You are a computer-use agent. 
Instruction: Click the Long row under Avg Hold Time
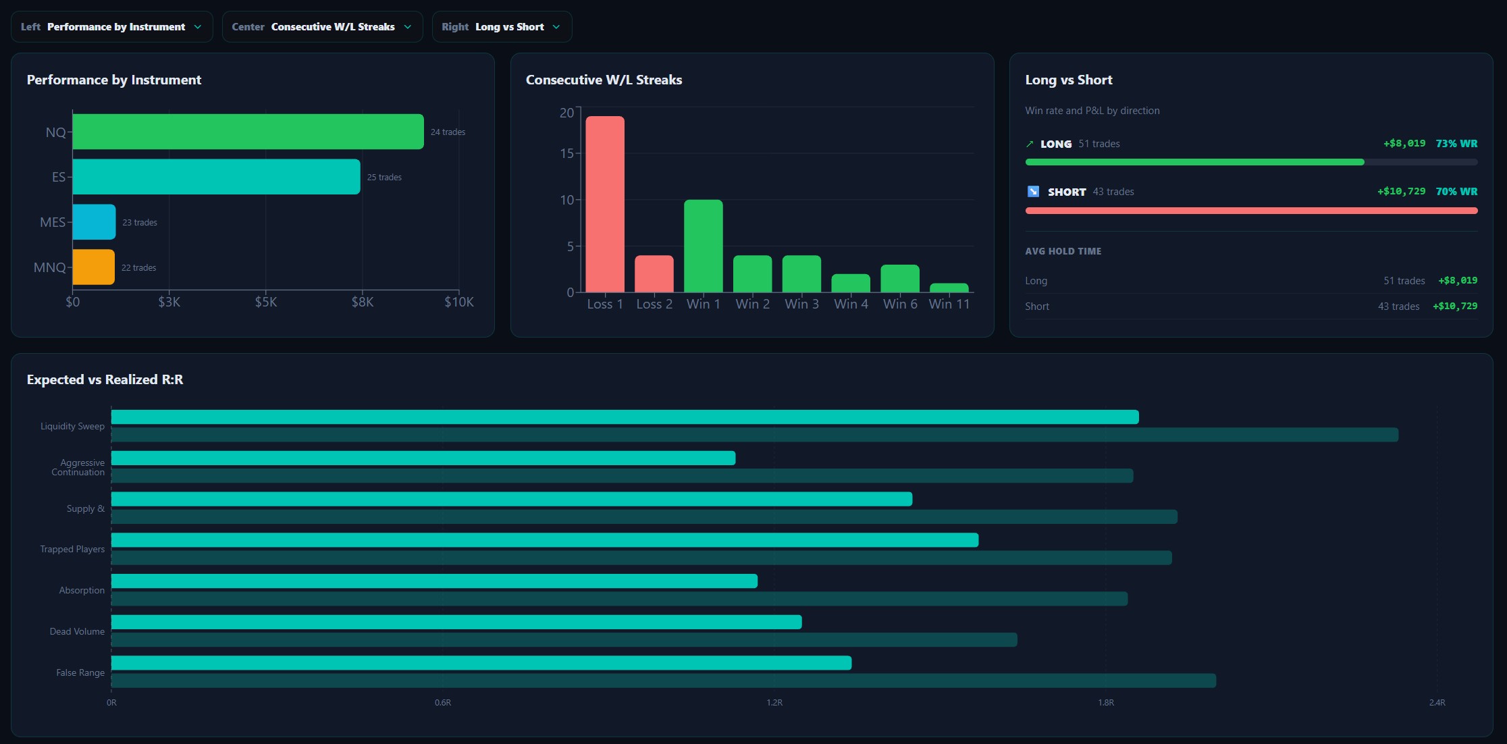coord(1251,281)
